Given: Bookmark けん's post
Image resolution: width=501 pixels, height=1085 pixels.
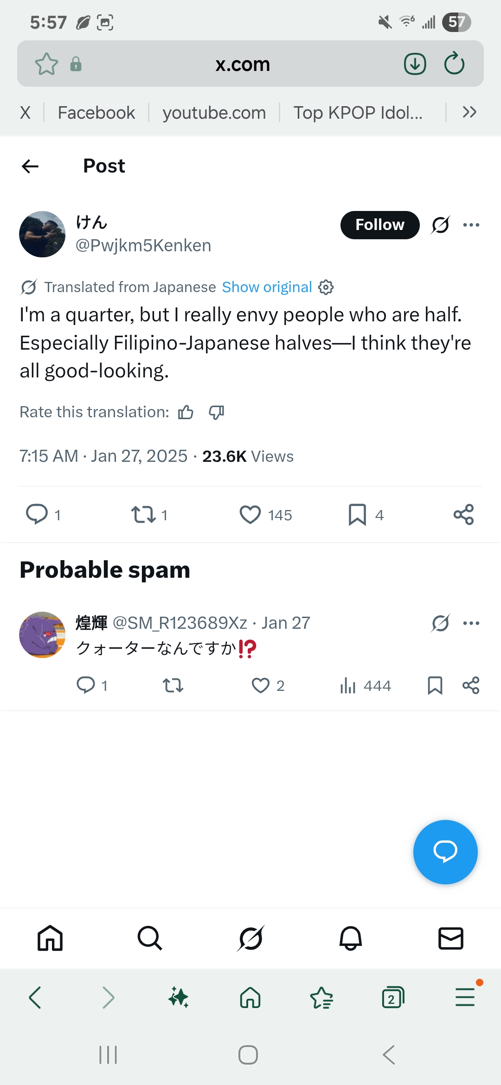Looking at the screenshot, I should pos(357,514).
